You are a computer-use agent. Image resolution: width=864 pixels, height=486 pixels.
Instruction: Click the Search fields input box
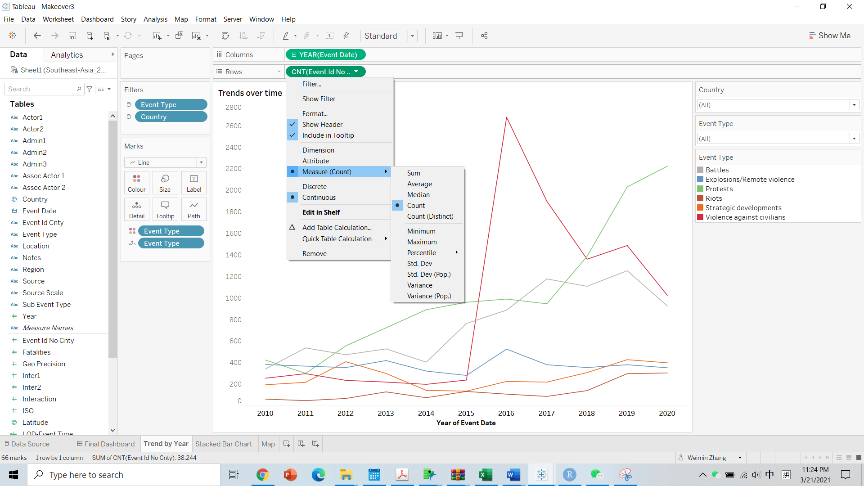pyautogui.click(x=41, y=89)
